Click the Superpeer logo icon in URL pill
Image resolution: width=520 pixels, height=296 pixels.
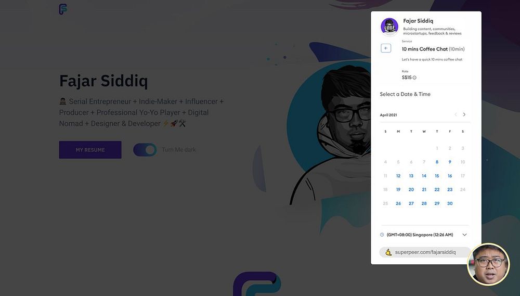(388, 252)
